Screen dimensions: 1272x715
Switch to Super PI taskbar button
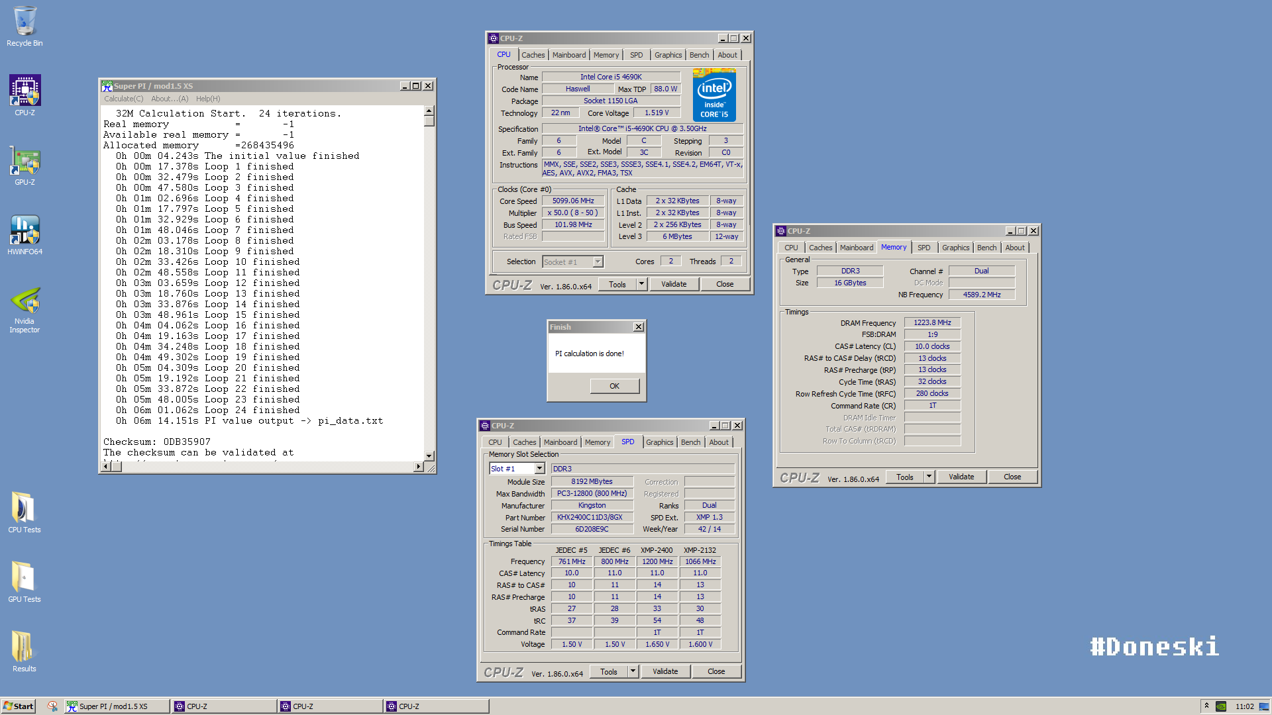116,706
